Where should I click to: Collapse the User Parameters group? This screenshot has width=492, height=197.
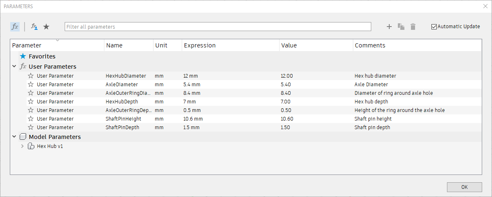[x=14, y=66]
